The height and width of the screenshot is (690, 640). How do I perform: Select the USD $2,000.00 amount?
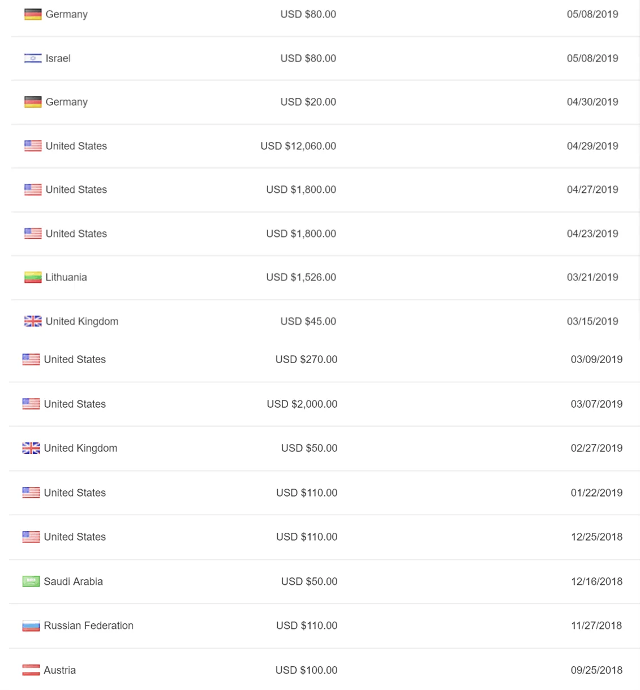pyautogui.click(x=302, y=404)
